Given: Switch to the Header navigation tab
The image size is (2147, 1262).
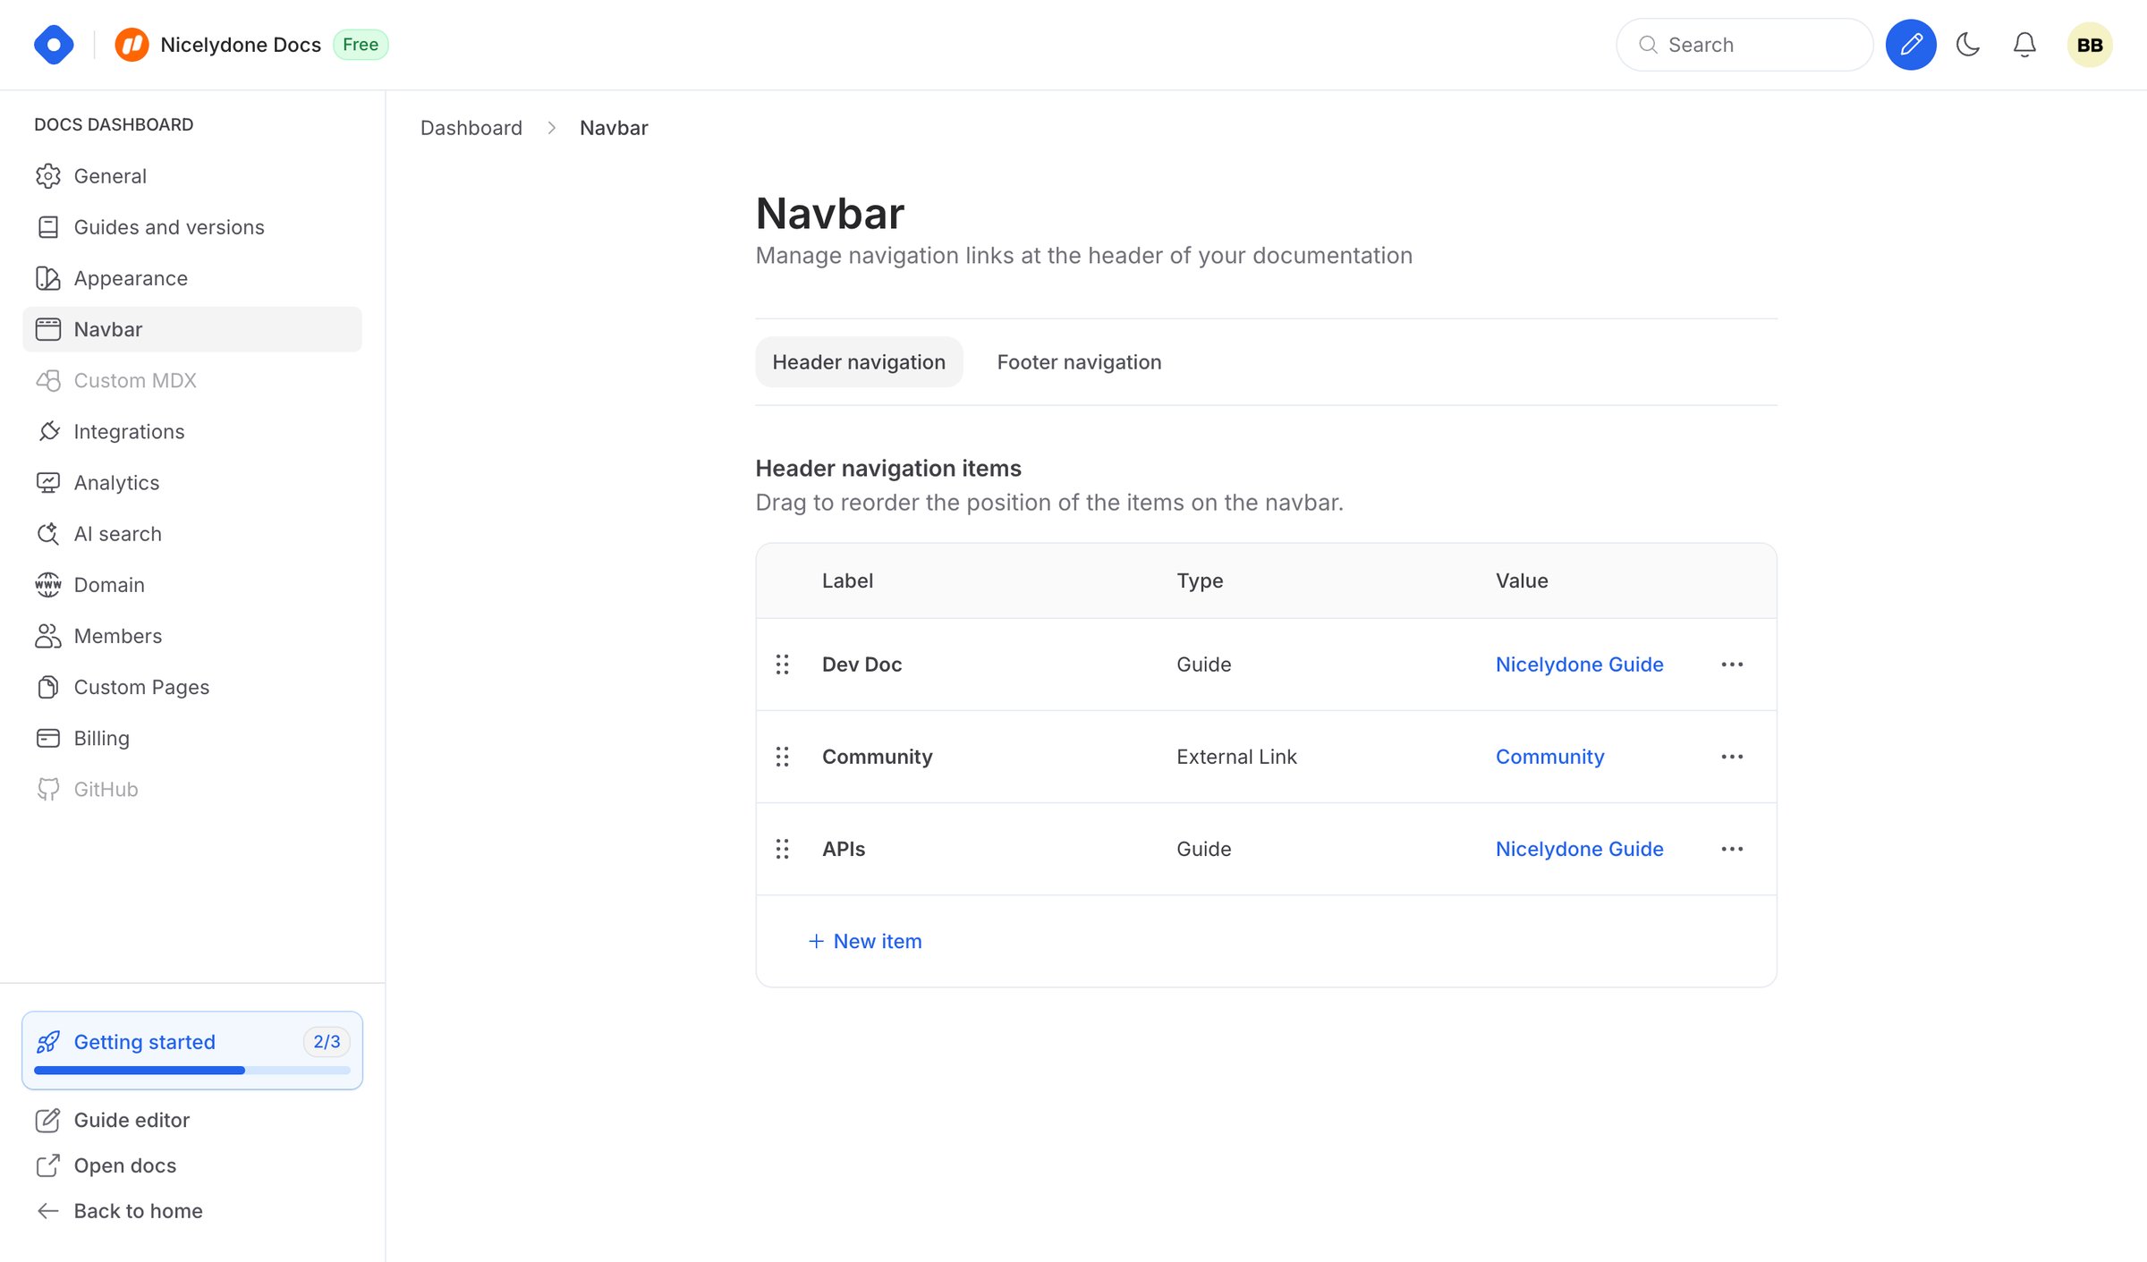Looking at the screenshot, I should point(859,362).
